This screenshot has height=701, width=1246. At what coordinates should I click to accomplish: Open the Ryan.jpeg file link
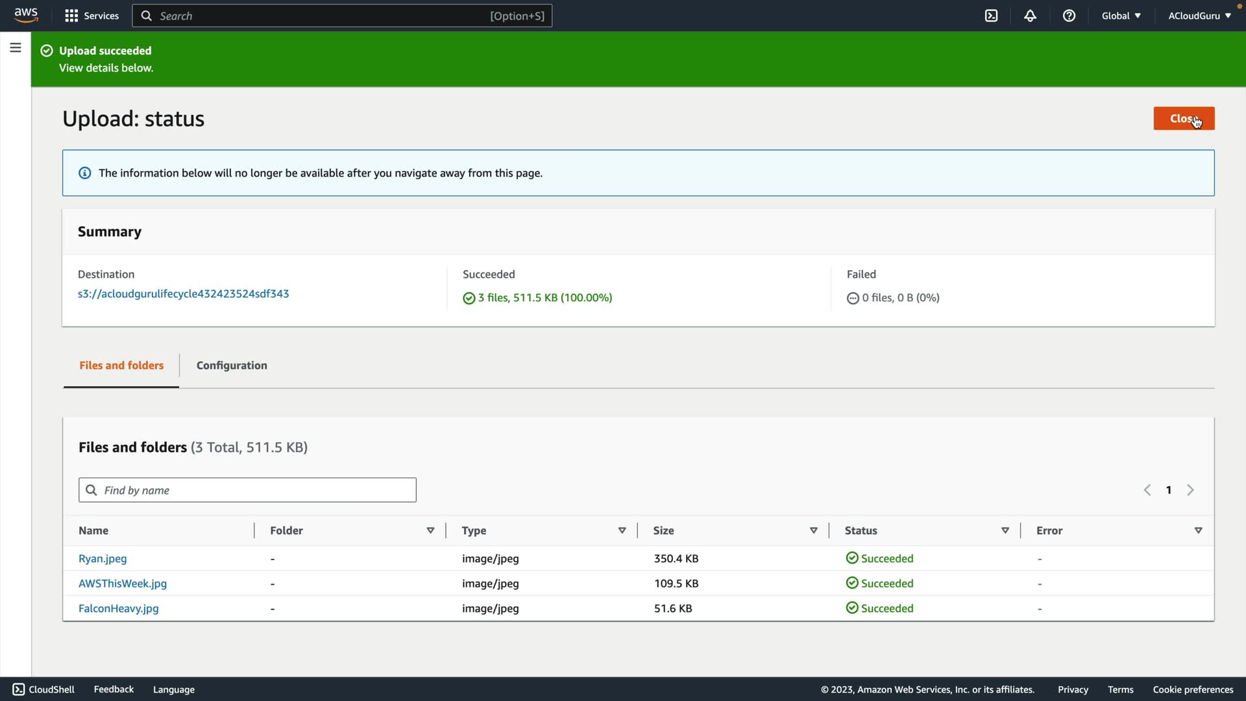click(x=103, y=558)
